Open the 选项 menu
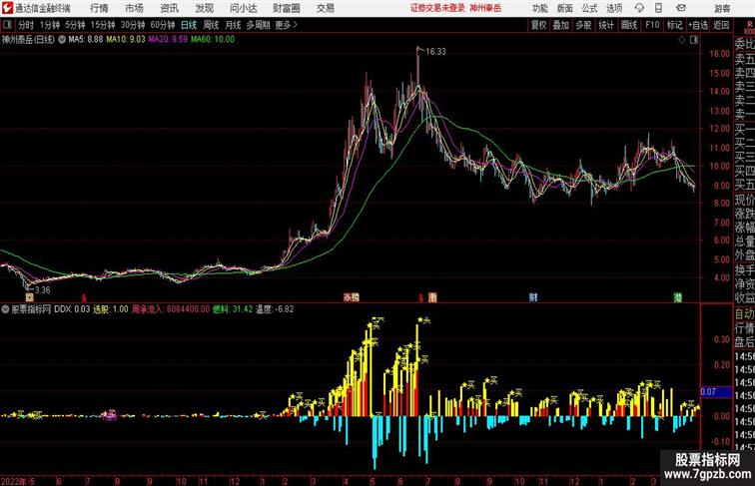The width and height of the screenshot is (755, 486). (614, 8)
